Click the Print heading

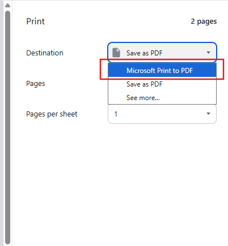pos(36,21)
